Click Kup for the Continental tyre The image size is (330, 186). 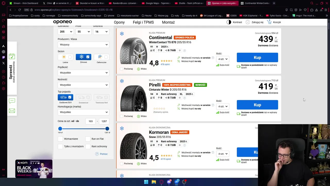(257, 57)
